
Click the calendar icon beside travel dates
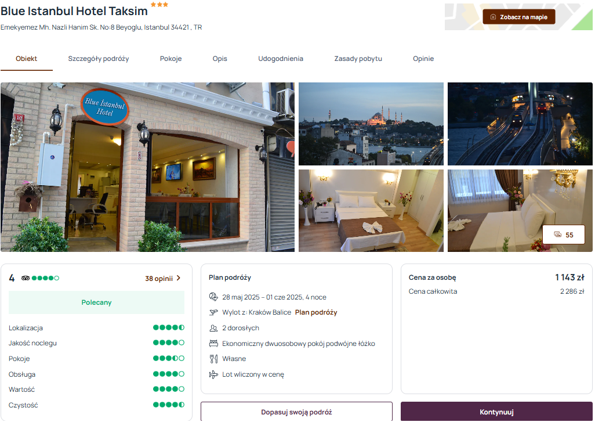[x=213, y=297]
